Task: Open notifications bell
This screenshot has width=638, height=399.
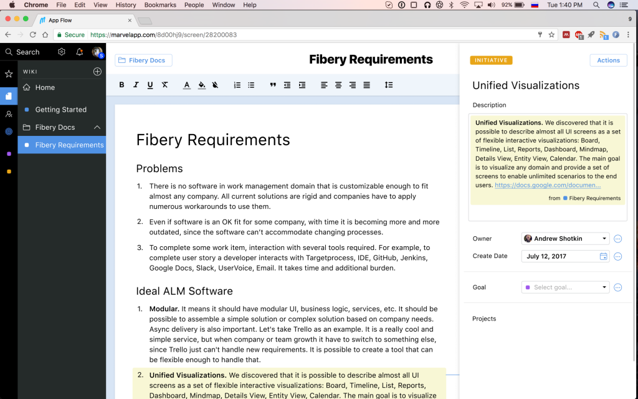Action: 79,52
